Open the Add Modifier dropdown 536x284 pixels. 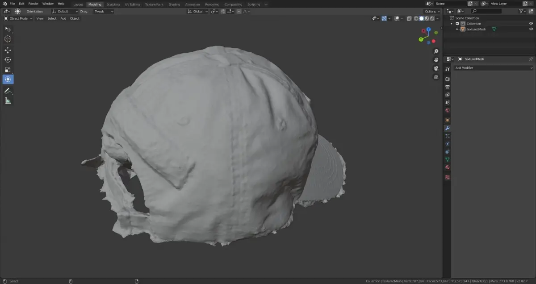[493, 68]
